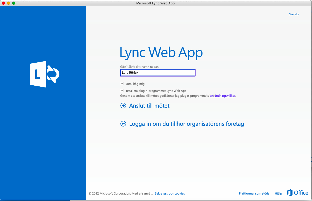This screenshot has width=312, height=201.
Task: Click the Office logo in the footer
Action: click(x=298, y=193)
